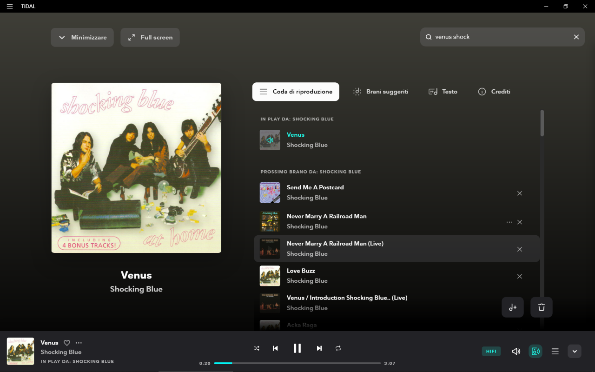
Task: Remove 'Never Marry A Railroad Man' studio track
Action: click(520, 222)
